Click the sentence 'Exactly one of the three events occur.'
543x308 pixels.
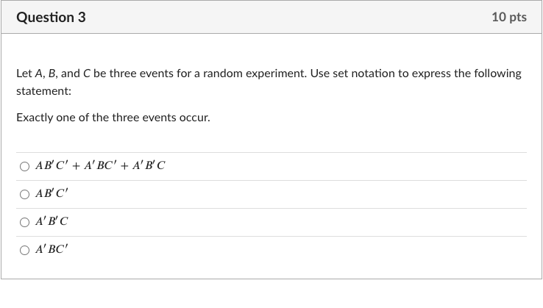(113, 118)
